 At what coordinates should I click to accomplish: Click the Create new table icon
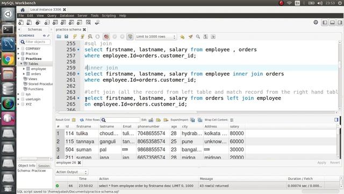coord(55,23)
